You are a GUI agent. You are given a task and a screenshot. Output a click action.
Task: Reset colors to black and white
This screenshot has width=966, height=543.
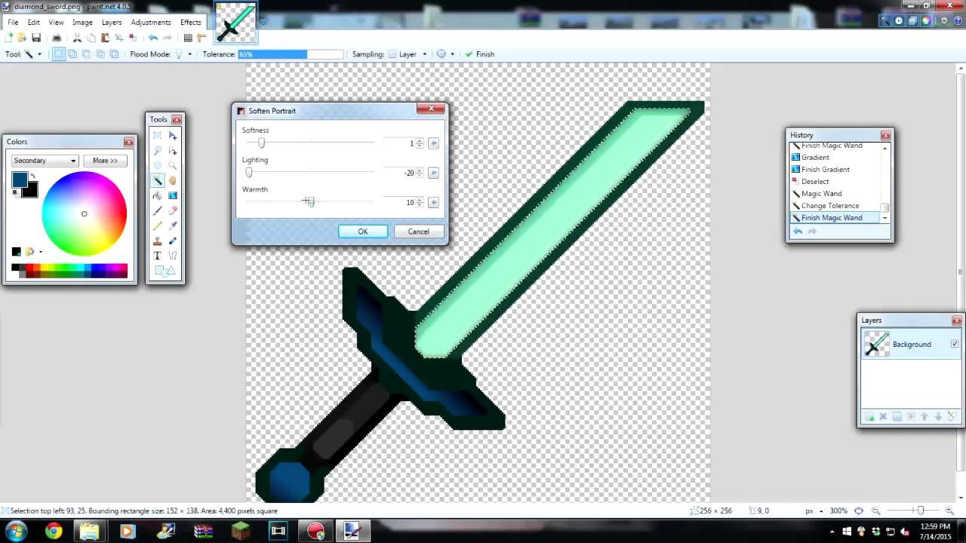[16, 192]
